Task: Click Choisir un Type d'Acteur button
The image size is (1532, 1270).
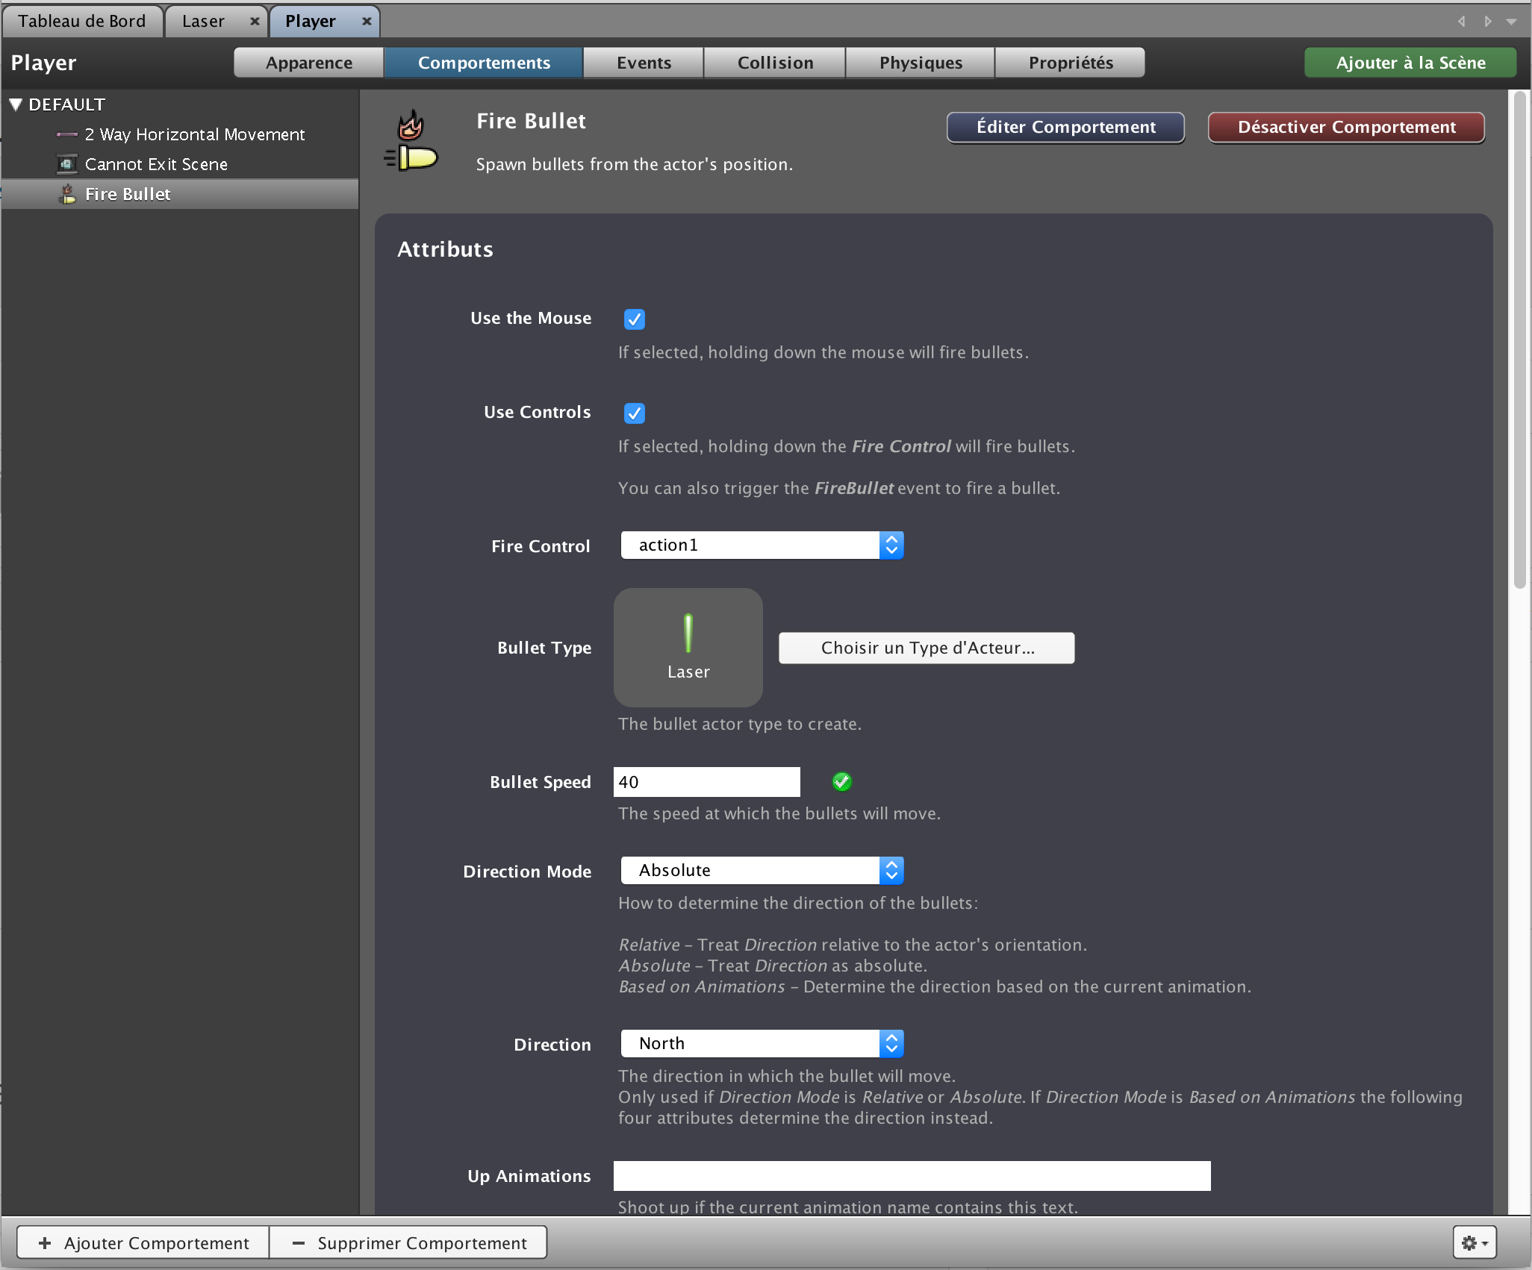Action: point(927,647)
